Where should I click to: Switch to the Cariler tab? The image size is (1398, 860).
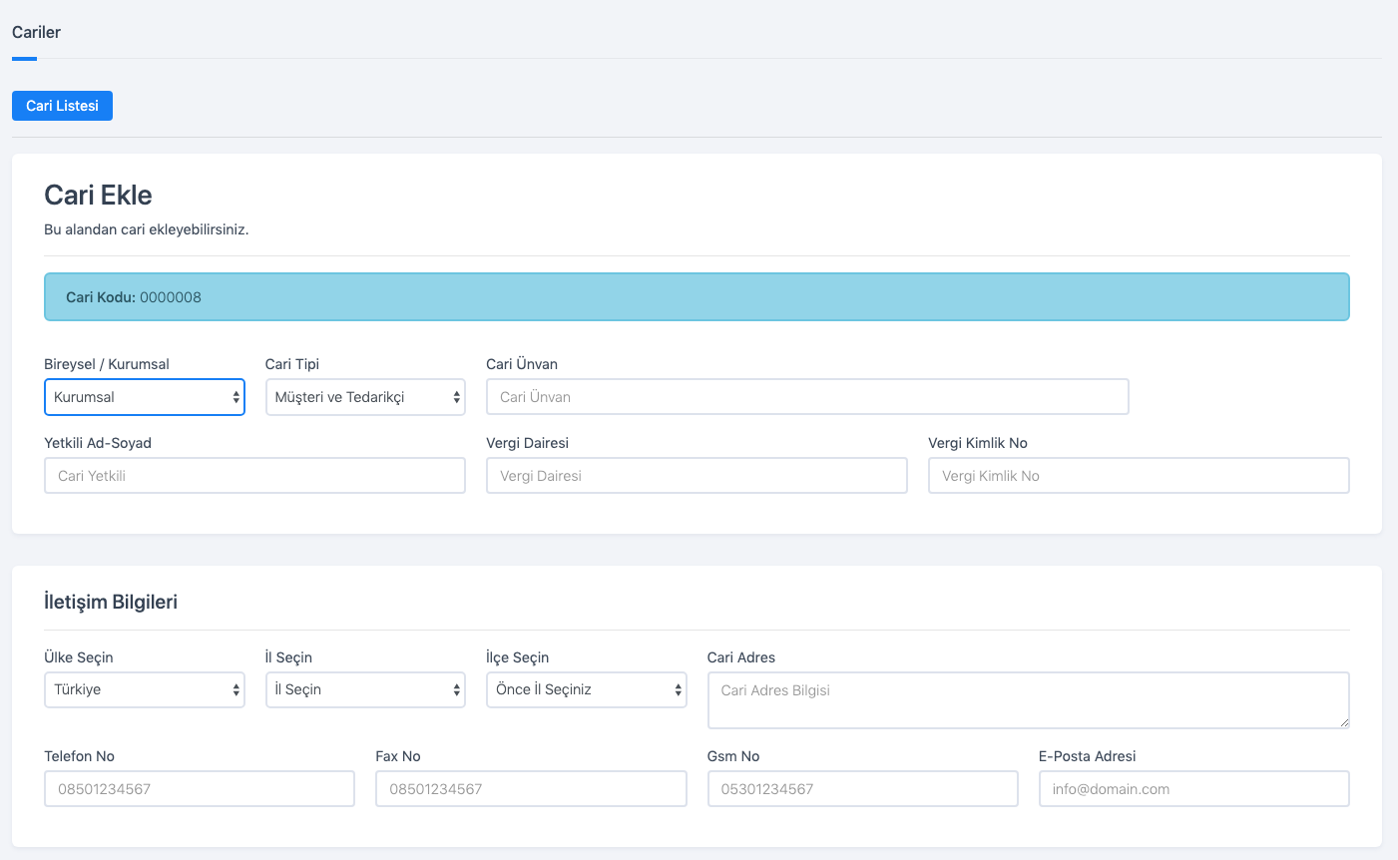click(36, 32)
